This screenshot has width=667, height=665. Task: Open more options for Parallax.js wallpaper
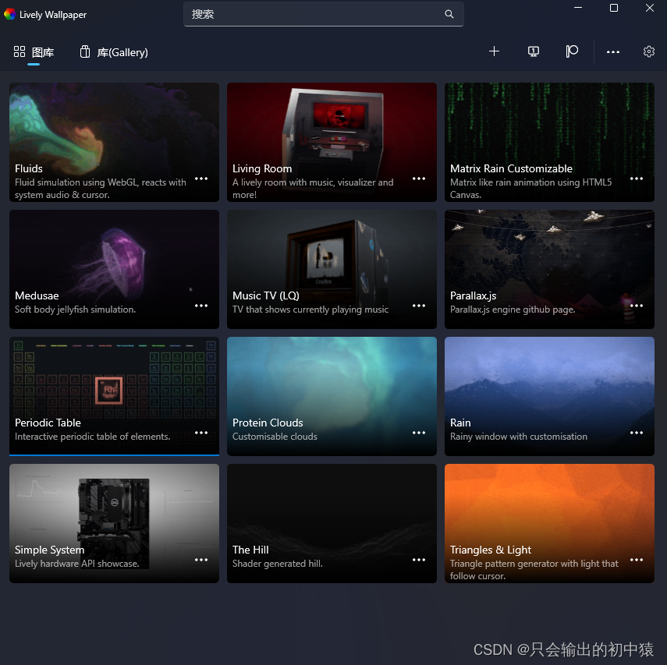[x=637, y=306]
